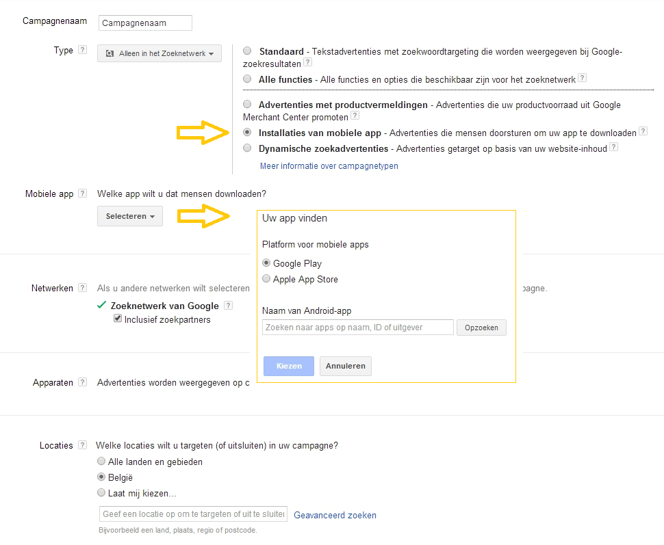This screenshot has width=664, height=545.
Task: Click the Annuleren button
Action: 346,366
